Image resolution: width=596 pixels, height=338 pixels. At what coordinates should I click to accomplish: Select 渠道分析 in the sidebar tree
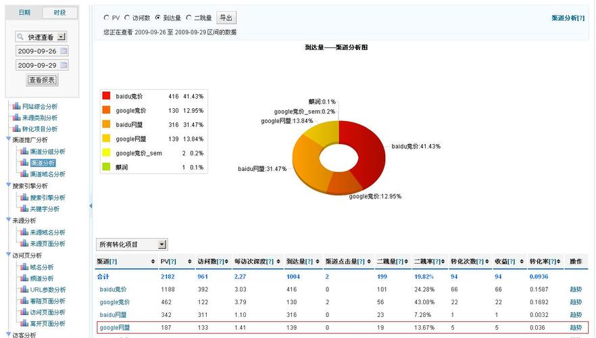coord(43,163)
